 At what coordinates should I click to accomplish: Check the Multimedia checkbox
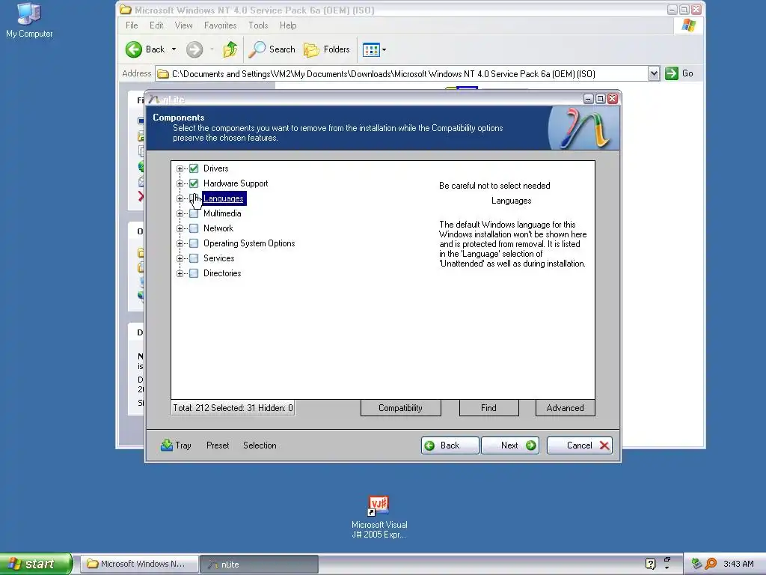tap(194, 213)
